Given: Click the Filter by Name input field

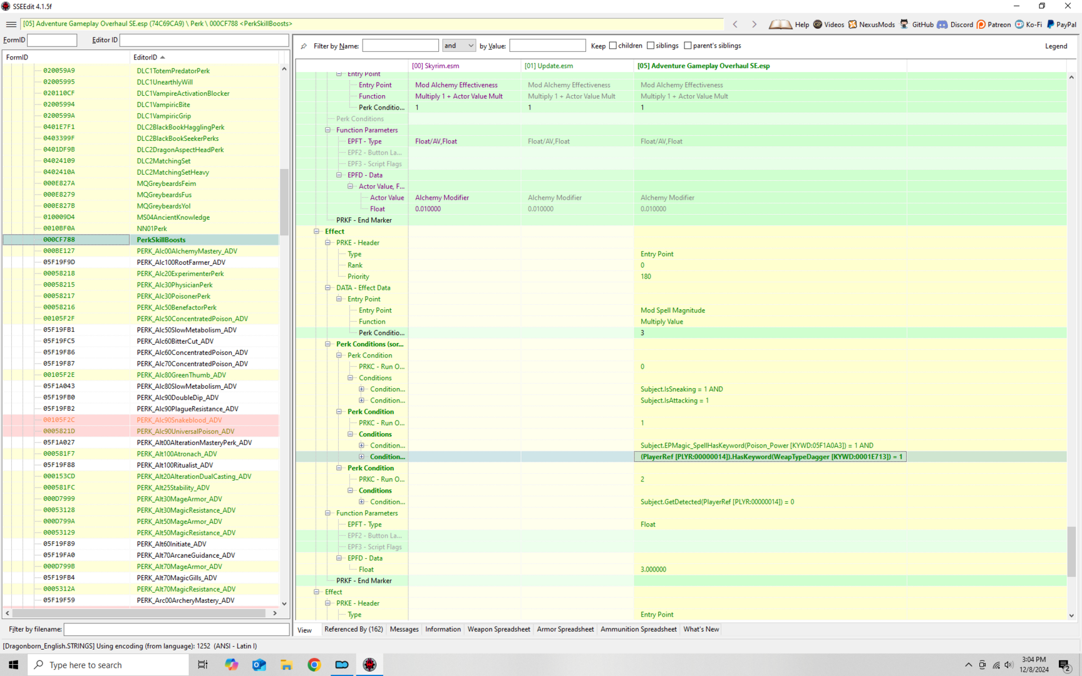Looking at the screenshot, I should [x=400, y=46].
